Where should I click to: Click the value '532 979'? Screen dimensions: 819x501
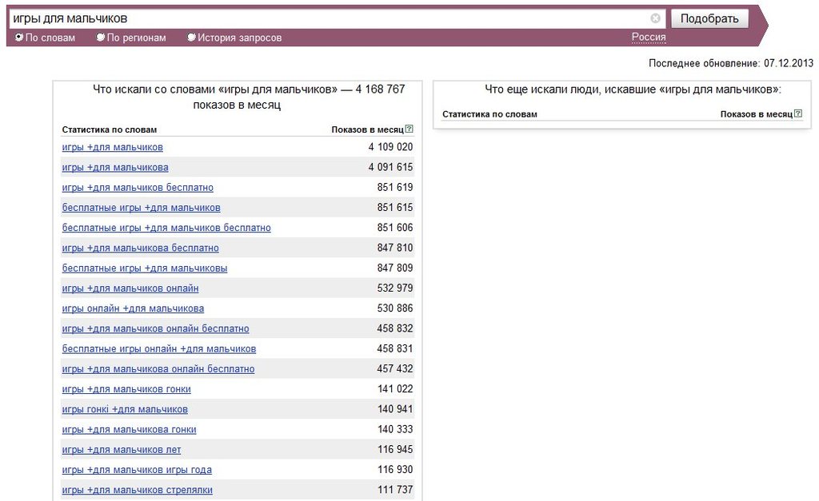click(x=395, y=288)
